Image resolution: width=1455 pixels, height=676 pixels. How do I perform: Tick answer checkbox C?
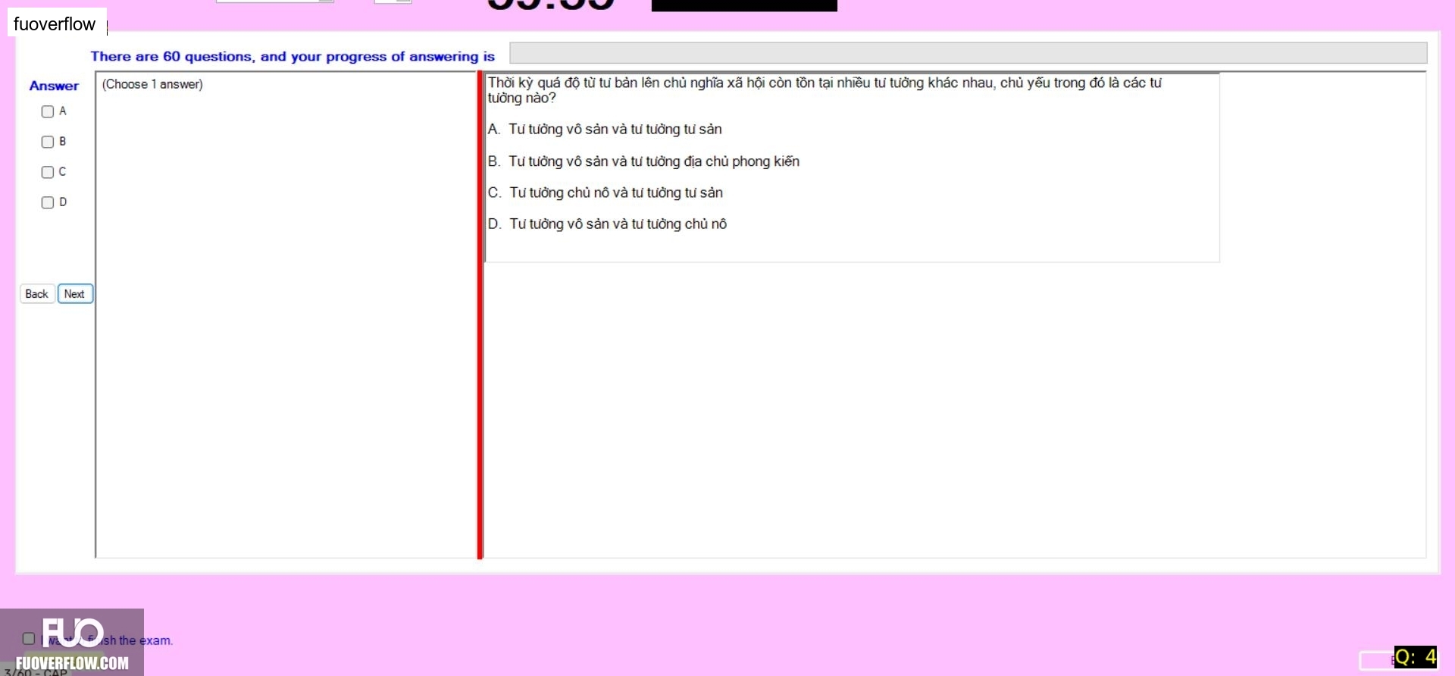[x=48, y=172]
